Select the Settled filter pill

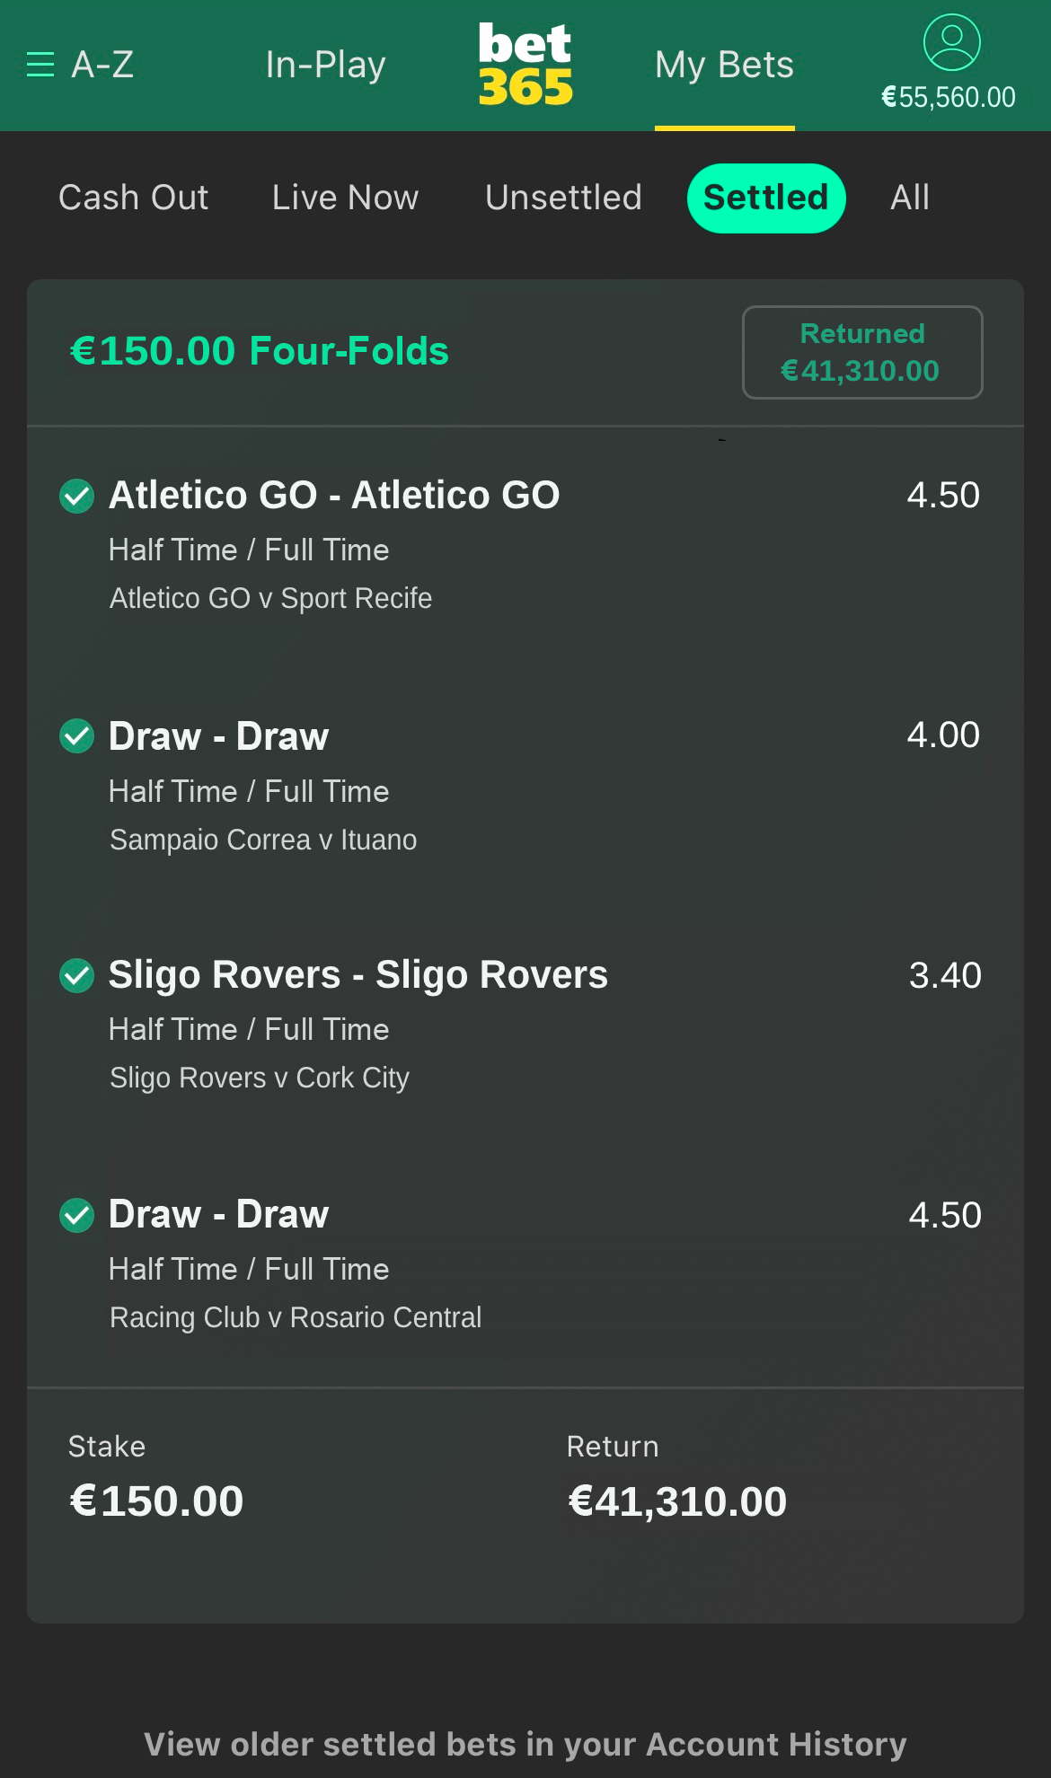pyautogui.click(x=765, y=198)
